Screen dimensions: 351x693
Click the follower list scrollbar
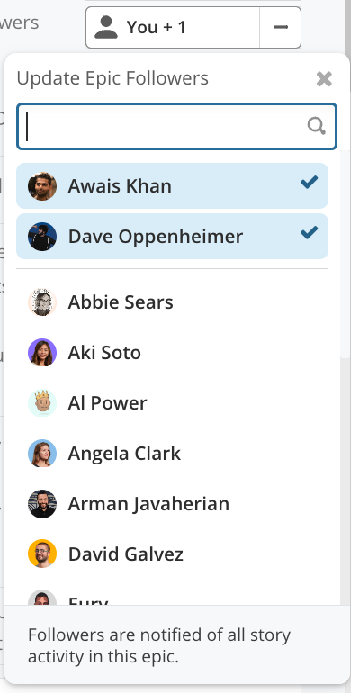click(x=346, y=254)
